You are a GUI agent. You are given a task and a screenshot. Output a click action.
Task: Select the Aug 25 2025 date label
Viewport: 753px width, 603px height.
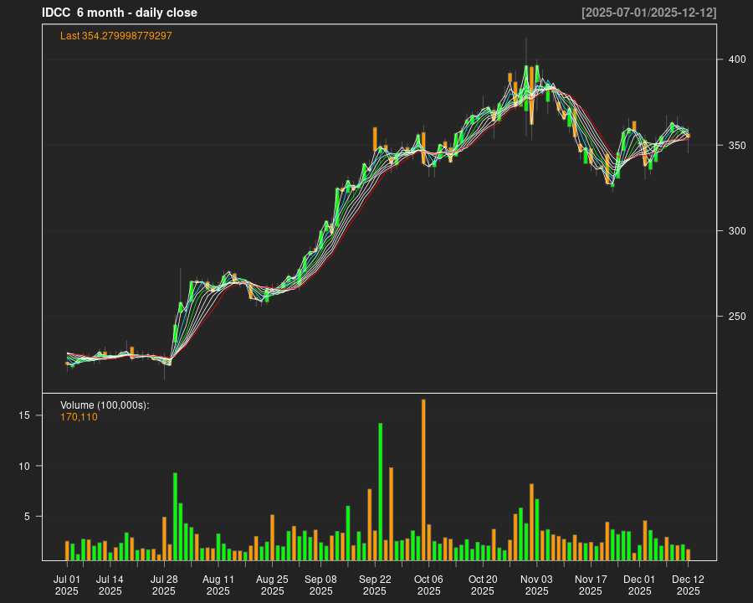click(x=272, y=585)
